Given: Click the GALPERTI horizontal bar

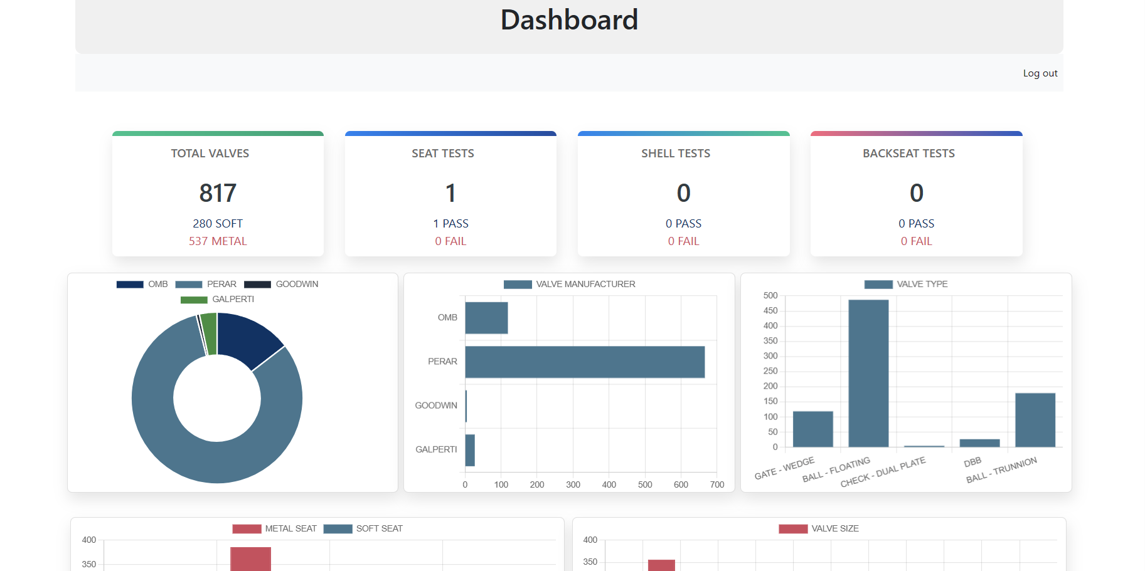Looking at the screenshot, I should [x=470, y=450].
